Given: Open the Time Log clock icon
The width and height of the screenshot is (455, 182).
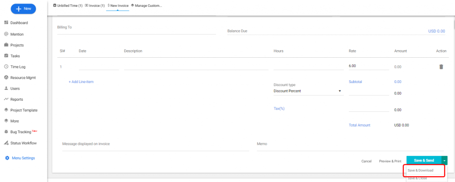Looking at the screenshot, I should (6, 67).
